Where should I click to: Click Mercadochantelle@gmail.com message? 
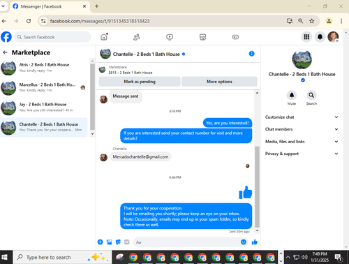[140, 156]
